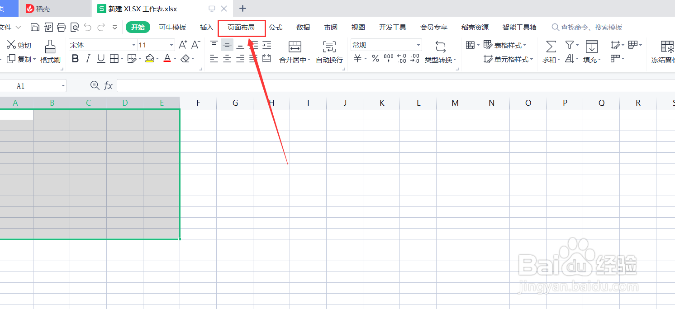Toggle Wrap Text (自动换行)

[329, 51]
